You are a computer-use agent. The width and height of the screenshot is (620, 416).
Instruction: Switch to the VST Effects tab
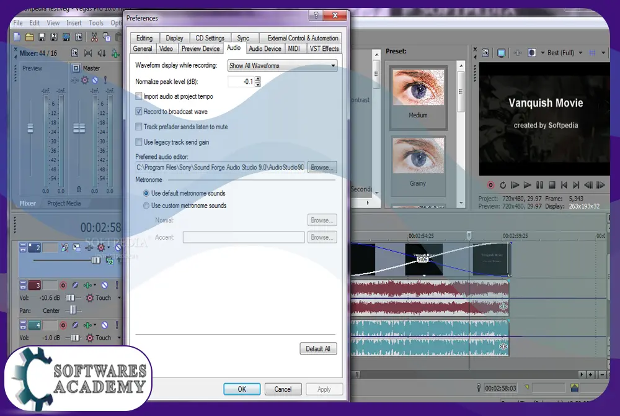point(324,48)
